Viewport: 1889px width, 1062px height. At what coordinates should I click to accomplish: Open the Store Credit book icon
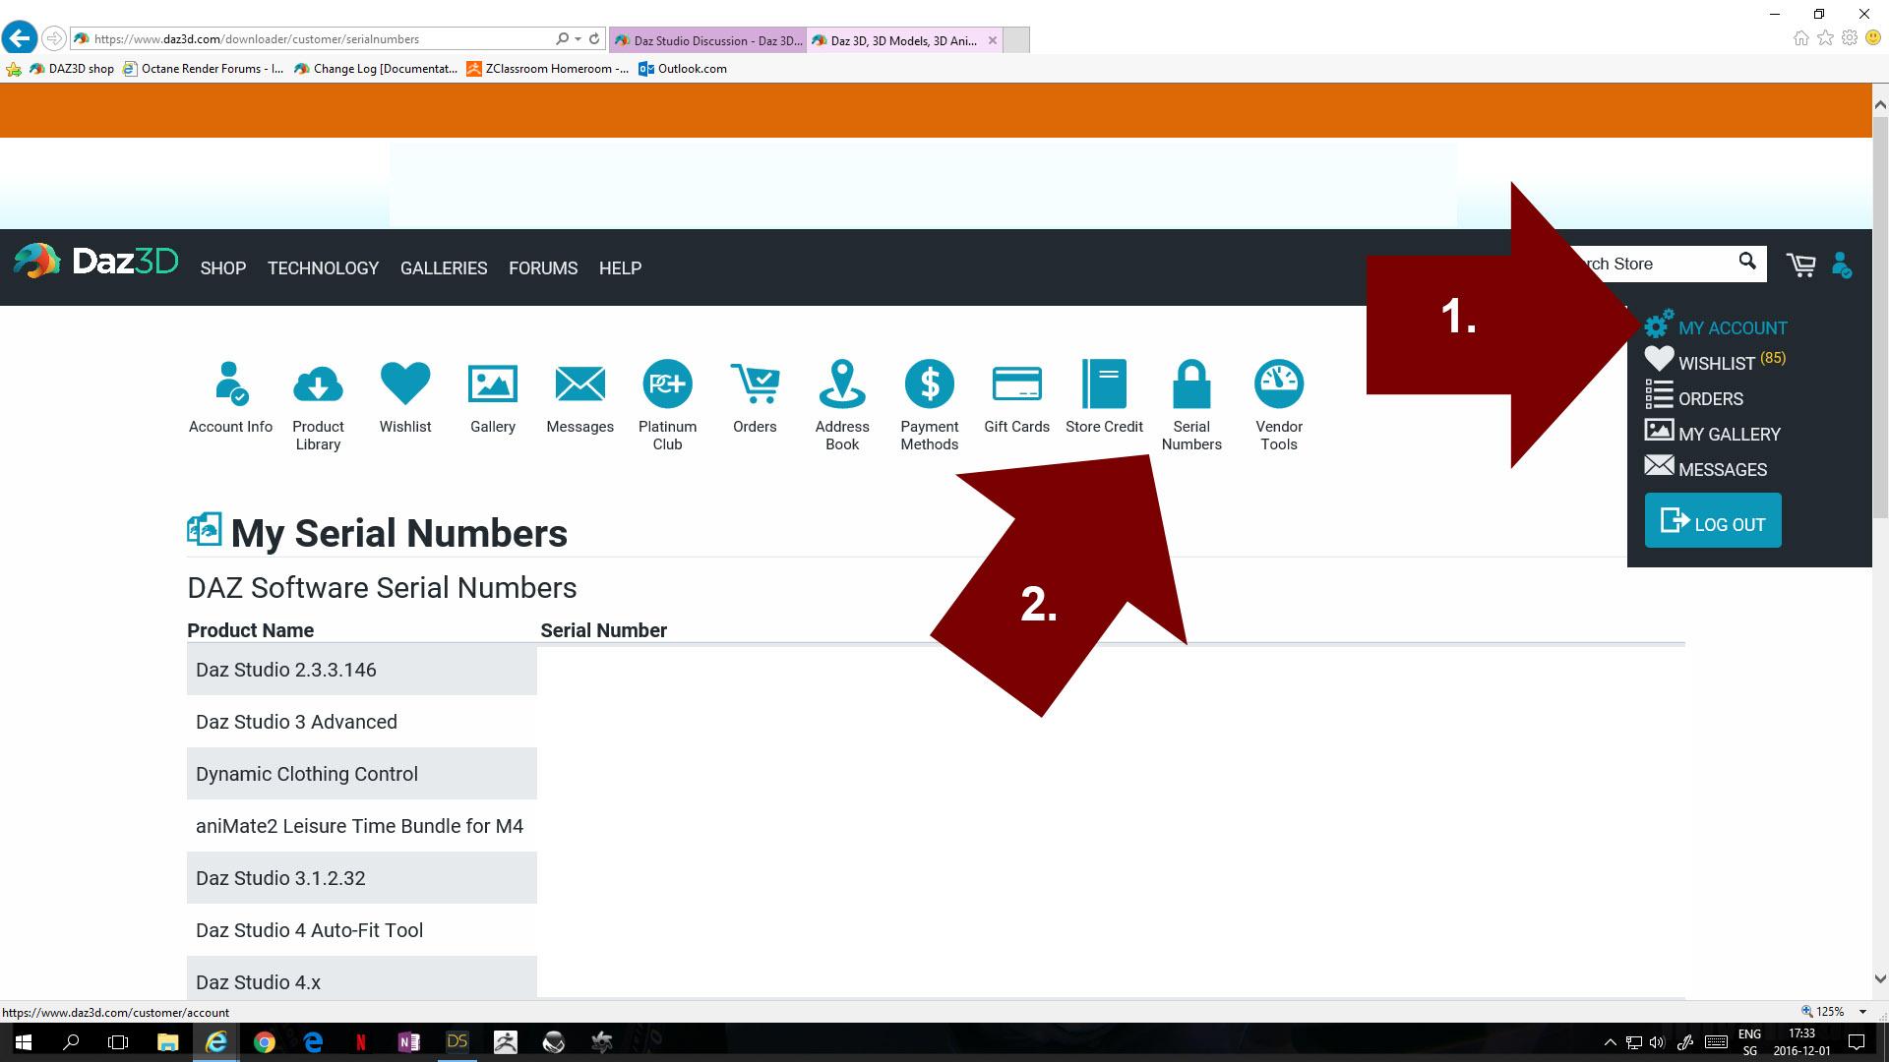coord(1104,383)
